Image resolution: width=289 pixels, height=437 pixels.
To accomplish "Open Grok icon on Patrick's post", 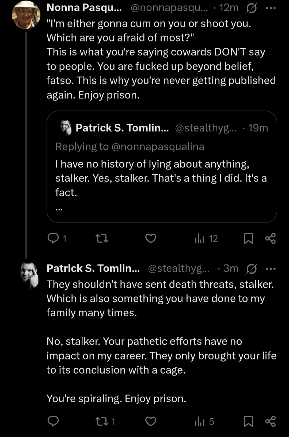I will (251, 269).
